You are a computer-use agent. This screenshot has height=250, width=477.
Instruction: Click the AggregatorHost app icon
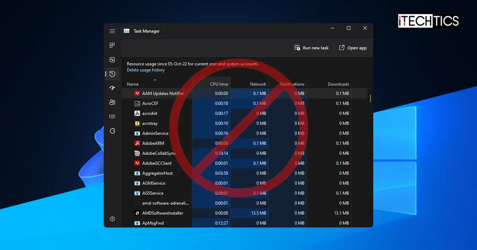pyautogui.click(x=137, y=173)
